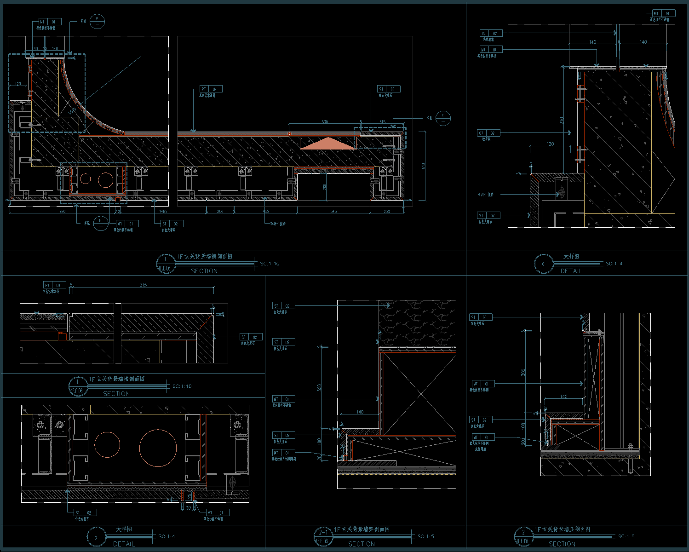Select the vertical 200 dimension in main section
The image size is (689, 552).
click(x=325, y=187)
